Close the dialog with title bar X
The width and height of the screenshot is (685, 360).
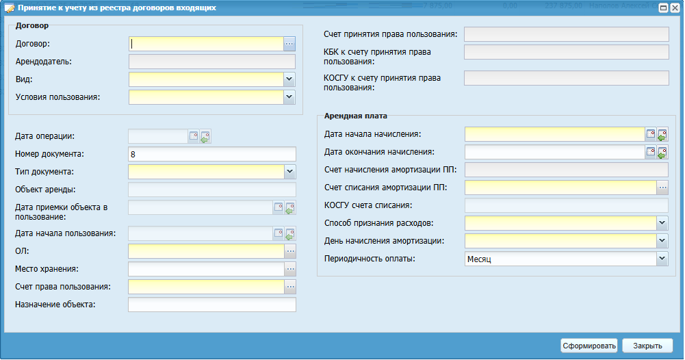(x=673, y=8)
